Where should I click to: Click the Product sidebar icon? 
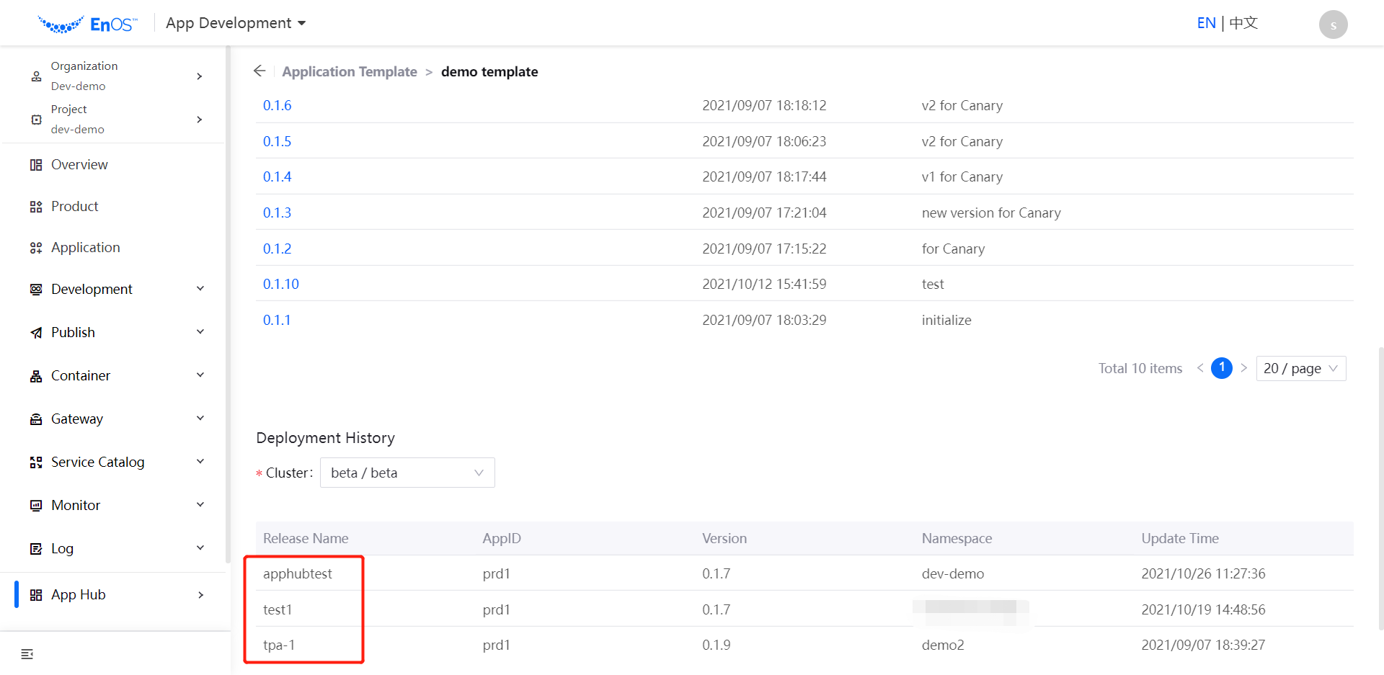pyautogui.click(x=36, y=207)
